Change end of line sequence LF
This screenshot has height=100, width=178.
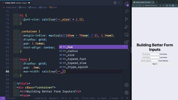click(70, 98)
